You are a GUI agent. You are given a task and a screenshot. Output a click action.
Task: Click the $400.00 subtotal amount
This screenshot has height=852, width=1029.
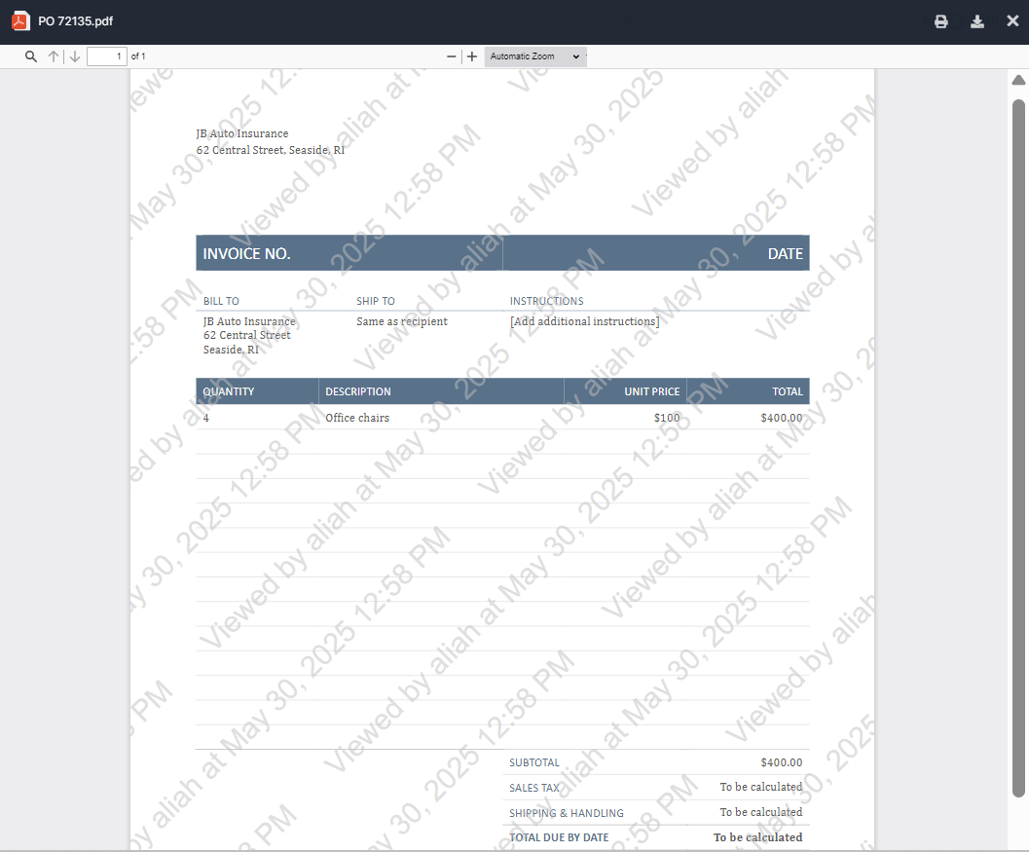point(781,762)
